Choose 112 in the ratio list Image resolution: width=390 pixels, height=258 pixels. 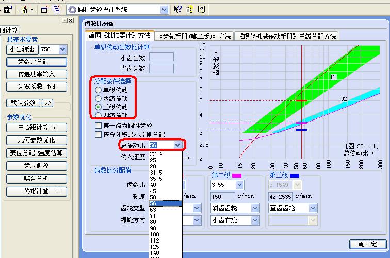point(166,240)
